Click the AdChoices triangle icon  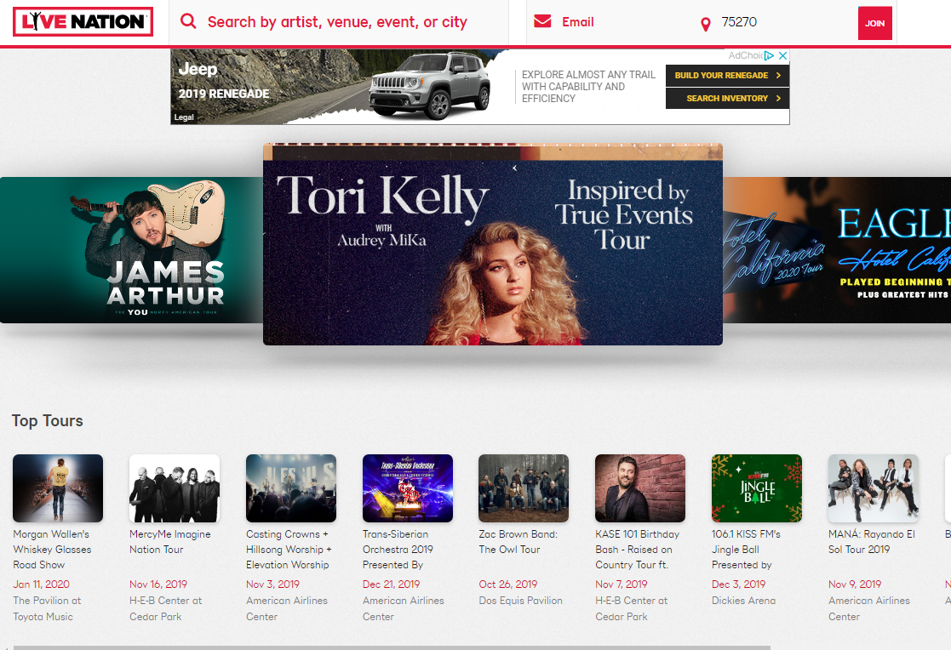pyautogui.click(x=769, y=55)
